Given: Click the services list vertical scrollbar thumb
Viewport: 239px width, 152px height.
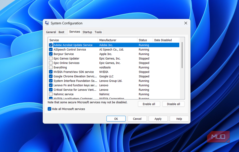Looking at the screenshot, I should pos(182,55).
